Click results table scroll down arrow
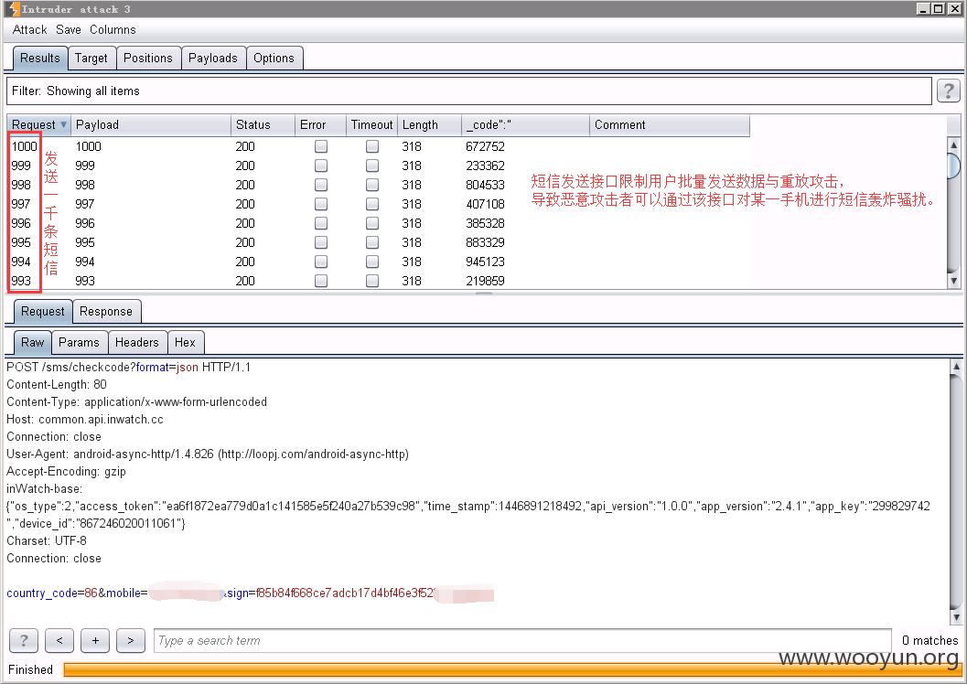Viewport: 967px width, 684px height. 953,281
